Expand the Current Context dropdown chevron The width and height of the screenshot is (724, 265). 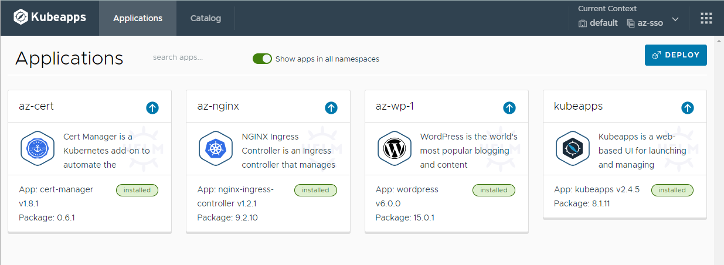pos(675,19)
